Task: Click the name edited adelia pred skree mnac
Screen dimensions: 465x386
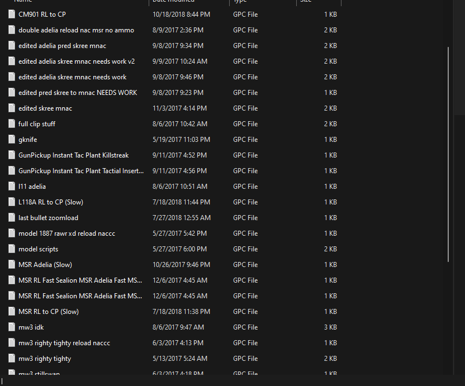Action: pos(62,46)
